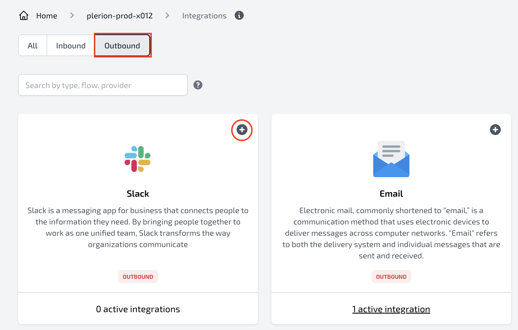The image size is (518, 330).
Task: Click the breadcrumb chevron after Home
Action: tap(72, 16)
